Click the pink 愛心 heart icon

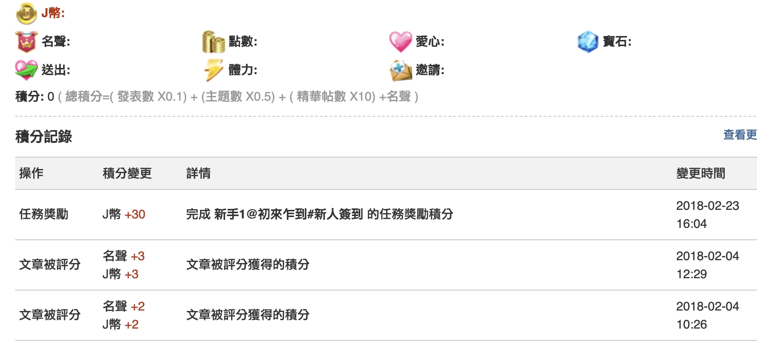point(400,42)
